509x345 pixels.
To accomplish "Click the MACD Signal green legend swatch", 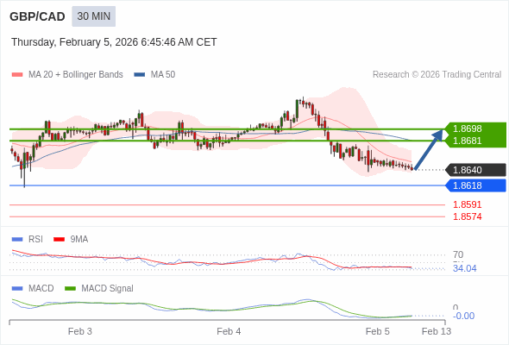I will click(70, 289).
